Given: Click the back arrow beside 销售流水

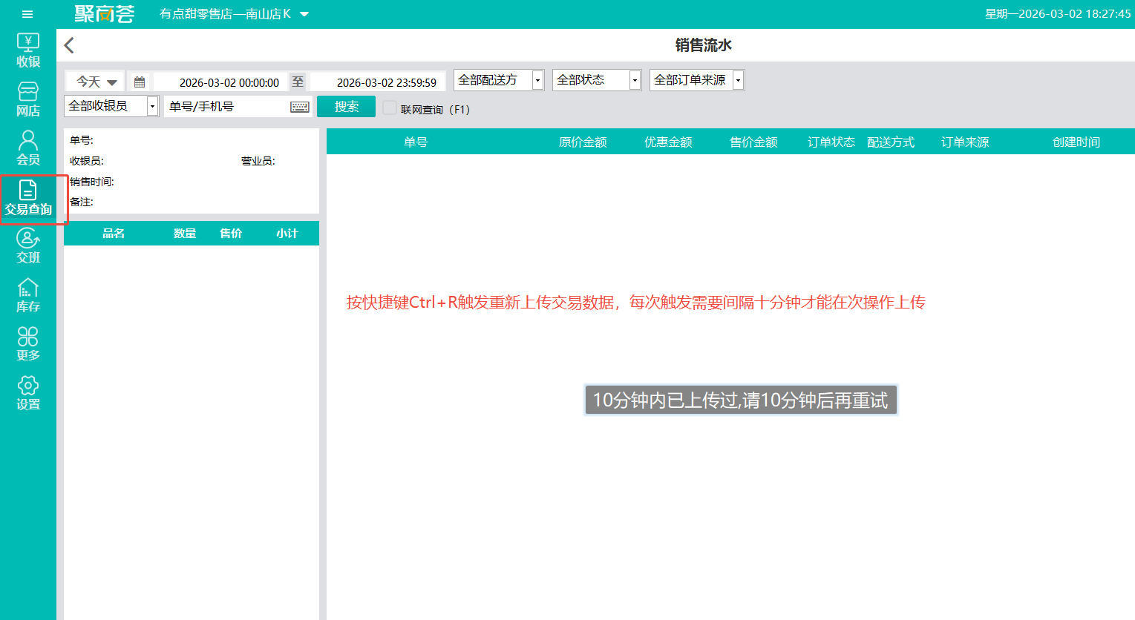Looking at the screenshot, I should click(70, 45).
